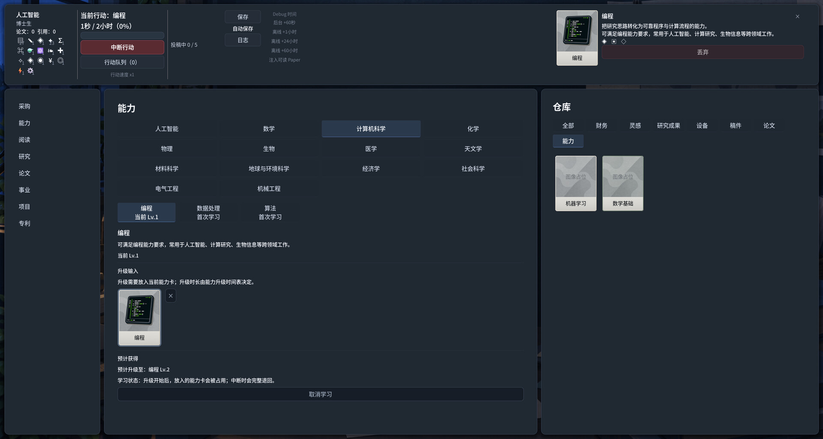Remove the 编程 card via the X button
Viewport: 823px width, 439px height.
click(171, 296)
